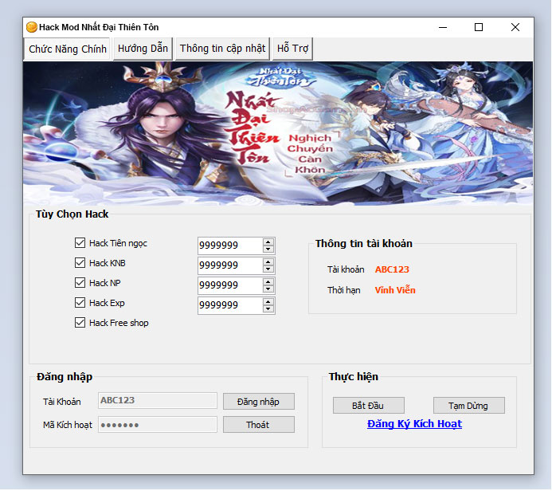Screen dimensions: 552x491
Task: Increase the Hack Tiên ngọc value with up arrow
Action: pyautogui.click(x=268, y=242)
